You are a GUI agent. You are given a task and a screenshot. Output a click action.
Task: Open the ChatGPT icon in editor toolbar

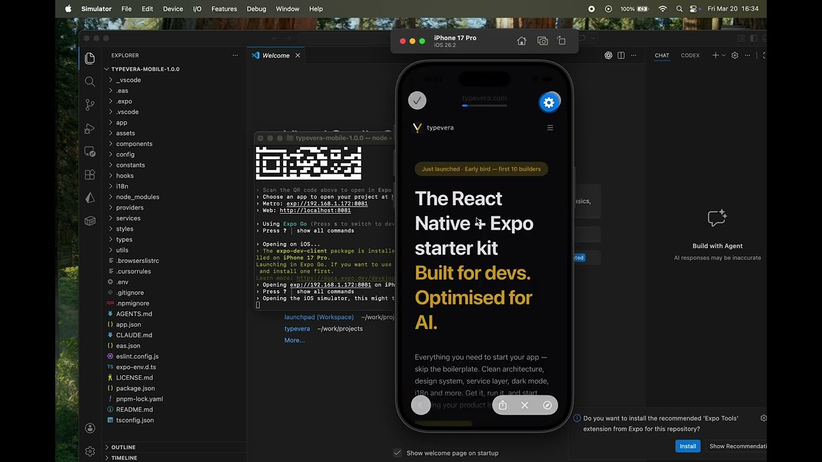click(x=608, y=55)
